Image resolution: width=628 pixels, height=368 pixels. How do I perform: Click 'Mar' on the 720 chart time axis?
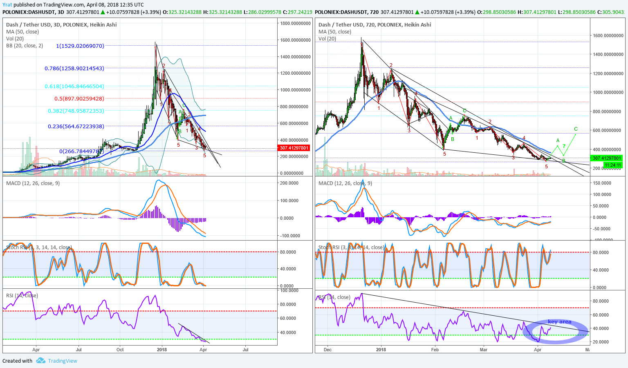[x=484, y=350]
